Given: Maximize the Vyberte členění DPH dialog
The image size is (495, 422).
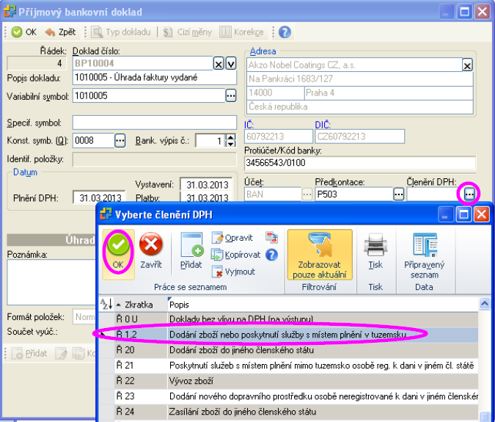Looking at the screenshot, I should point(463,215).
